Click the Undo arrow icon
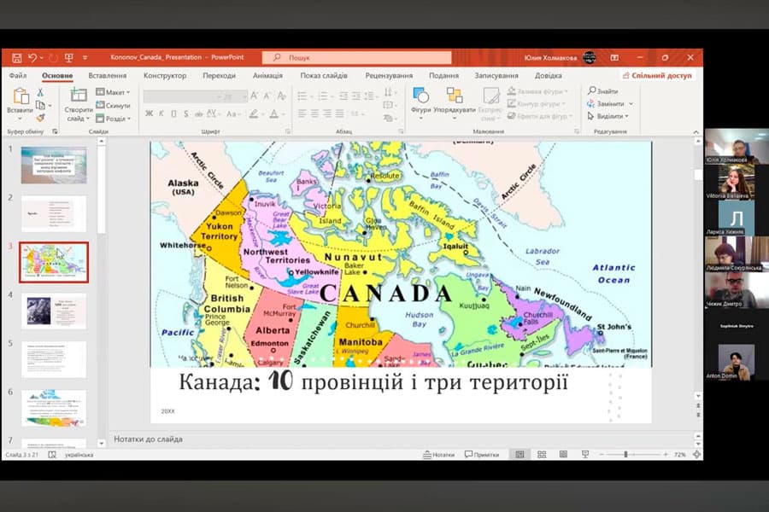This screenshot has height=512, width=769. tap(32, 58)
